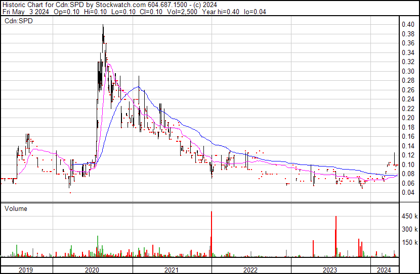Click the 450 k volume axis label
420x274 pixels.
pyautogui.click(x=409, y=216)
